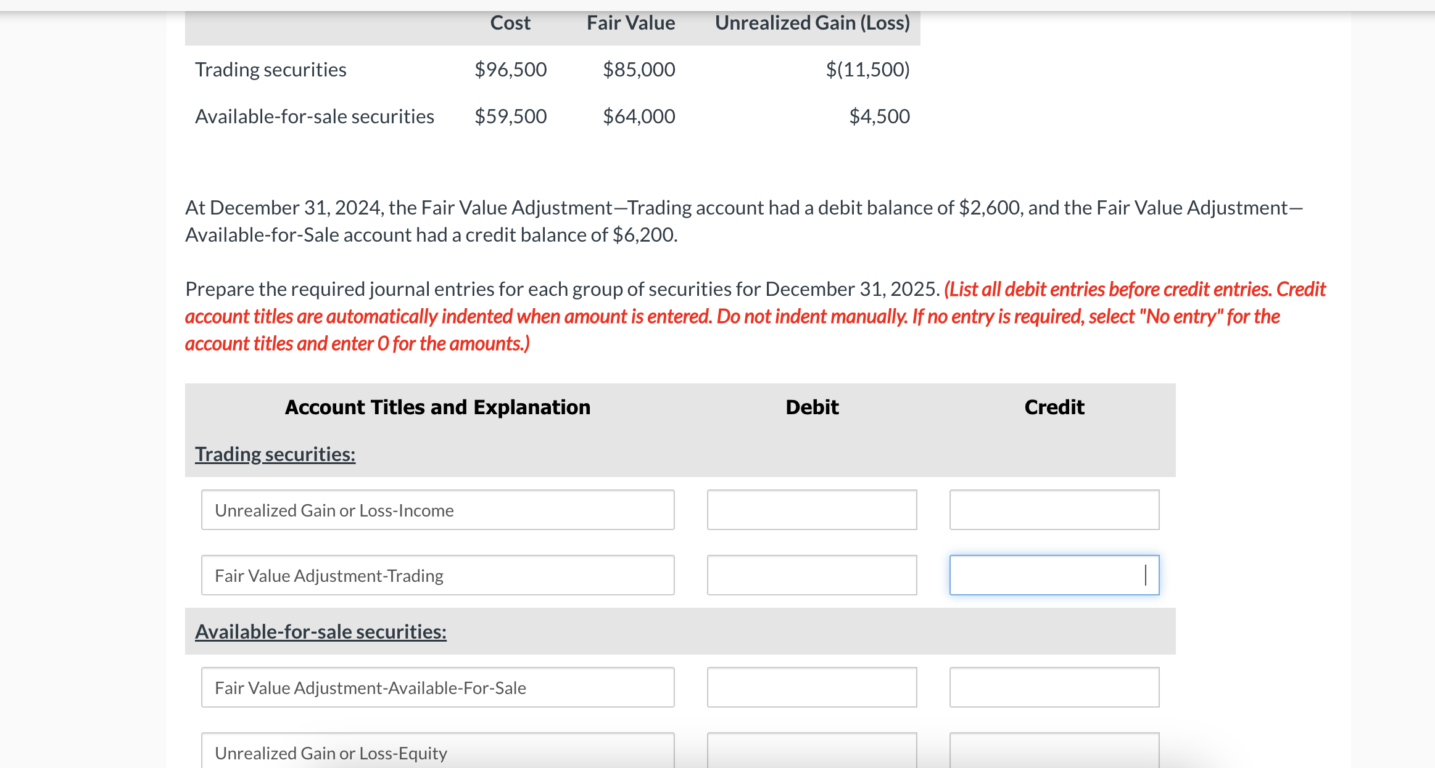Click the Debit field beside Unrealized Gain or Loss-Income
The width and height of the screenshot is (1435, 768).
[811, 510]
